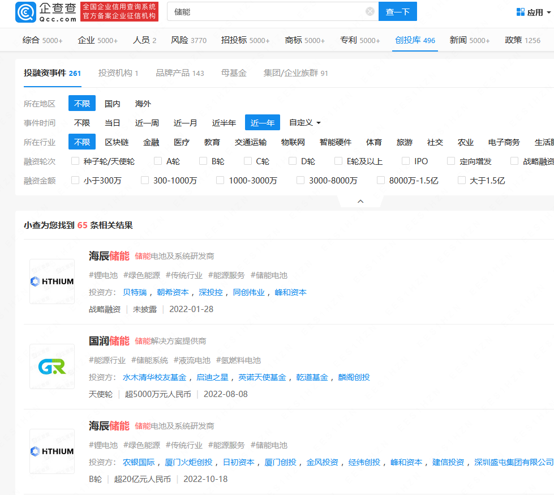The image size is (554, 495).
Task: Open investor link 贝特瑞
Action: pyautogui.click(x=135, y=292)
